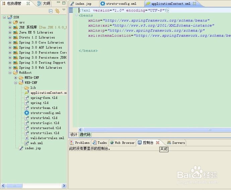The height and width of the screenshot is (190, 231).
Task: Open the Tasks view tab
Action: [99, 143]
